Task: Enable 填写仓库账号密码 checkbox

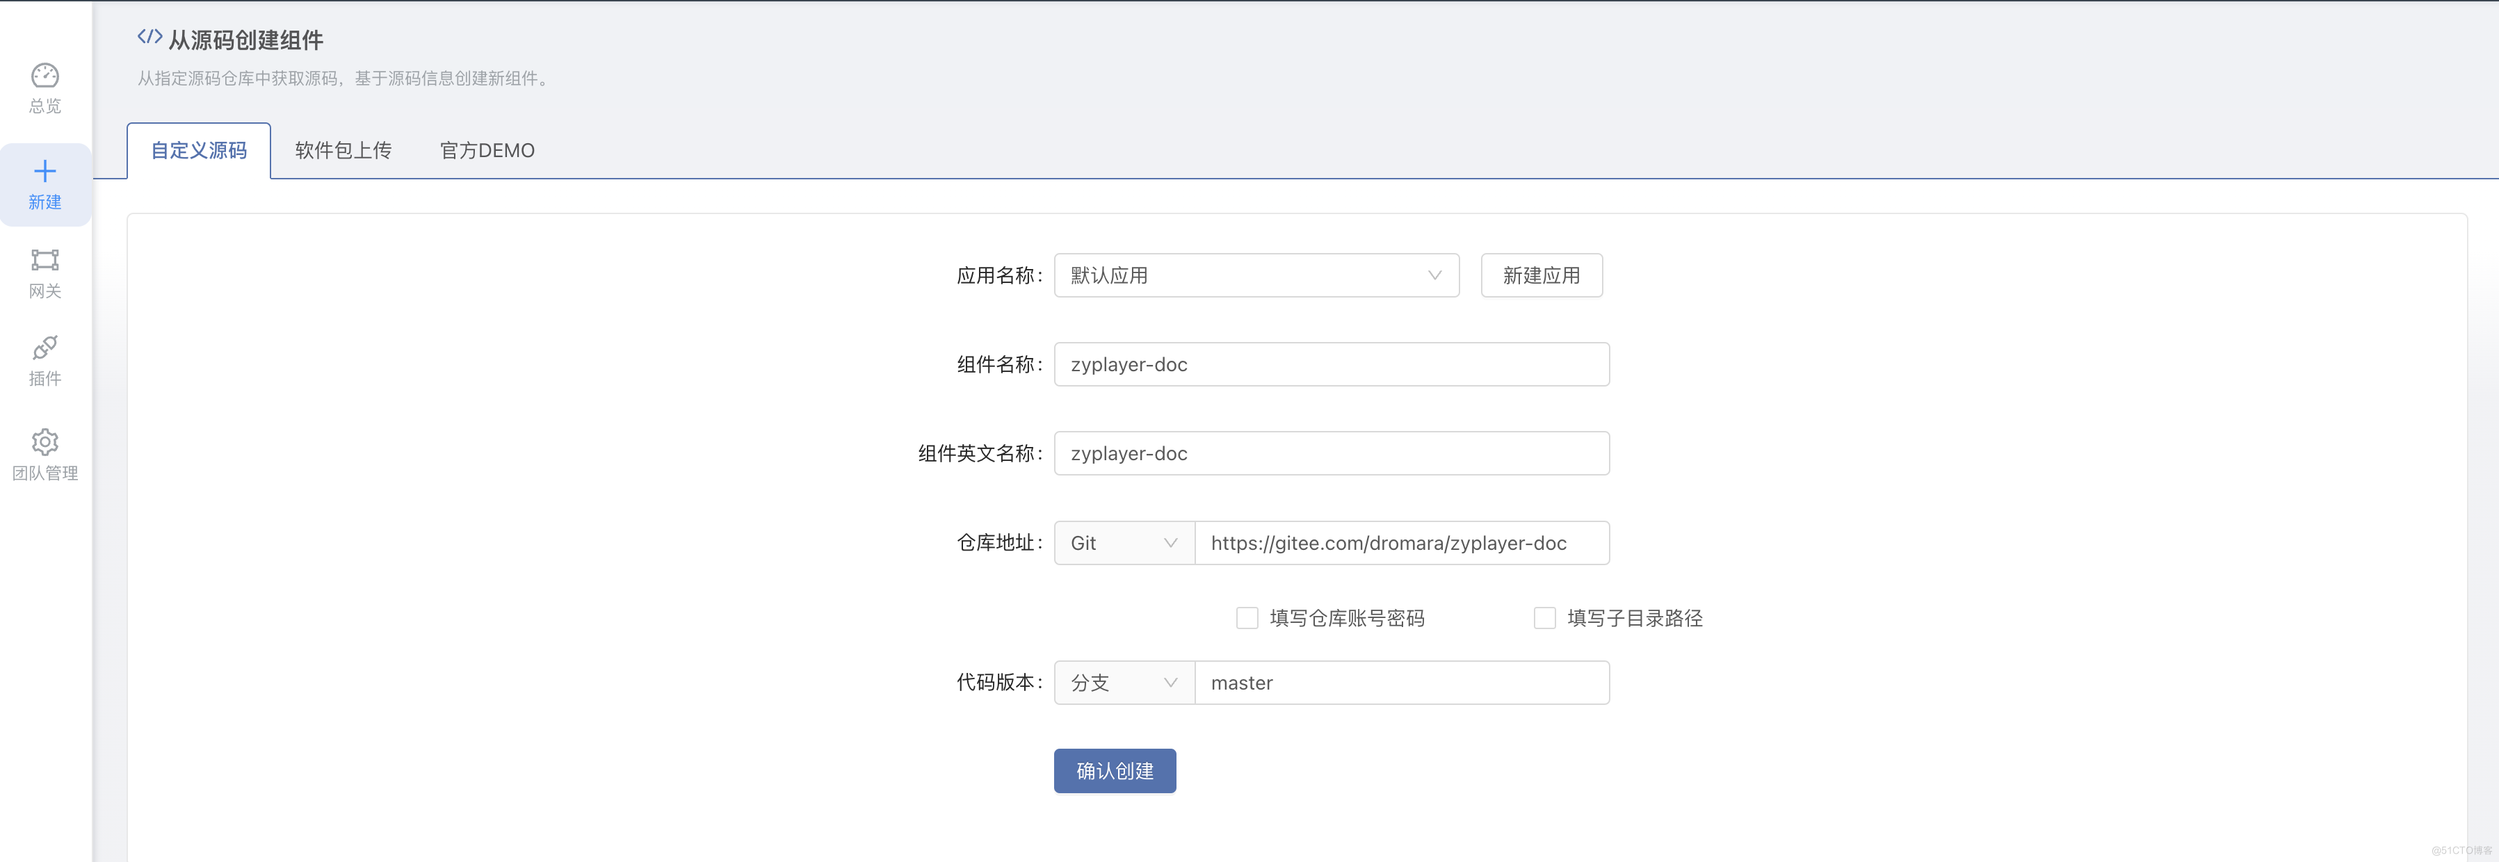Action: click(x=1247, y=618)
